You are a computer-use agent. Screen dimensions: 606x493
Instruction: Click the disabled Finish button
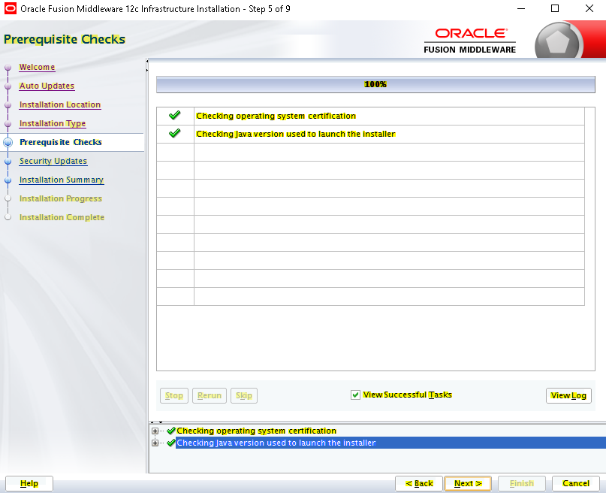point(522,483)
